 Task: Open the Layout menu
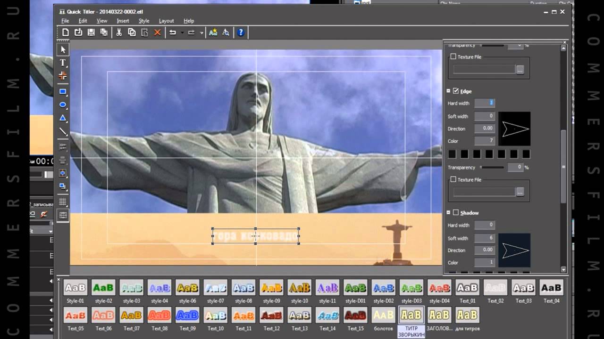166,21
